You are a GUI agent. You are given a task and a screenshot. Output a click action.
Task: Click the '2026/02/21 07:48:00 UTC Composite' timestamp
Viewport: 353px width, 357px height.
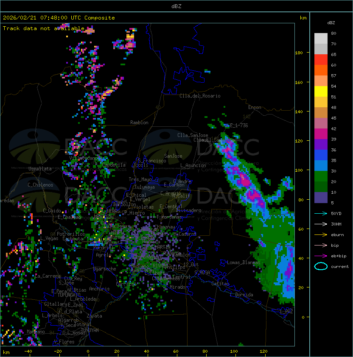59,18
